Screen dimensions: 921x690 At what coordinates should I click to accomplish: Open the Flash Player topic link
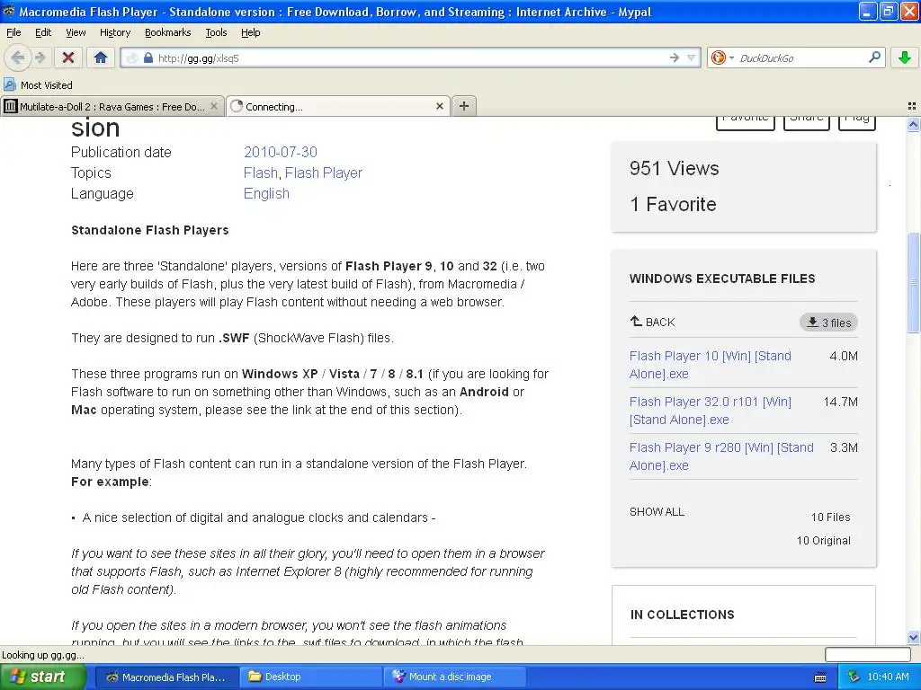click(x=324, y=172)
